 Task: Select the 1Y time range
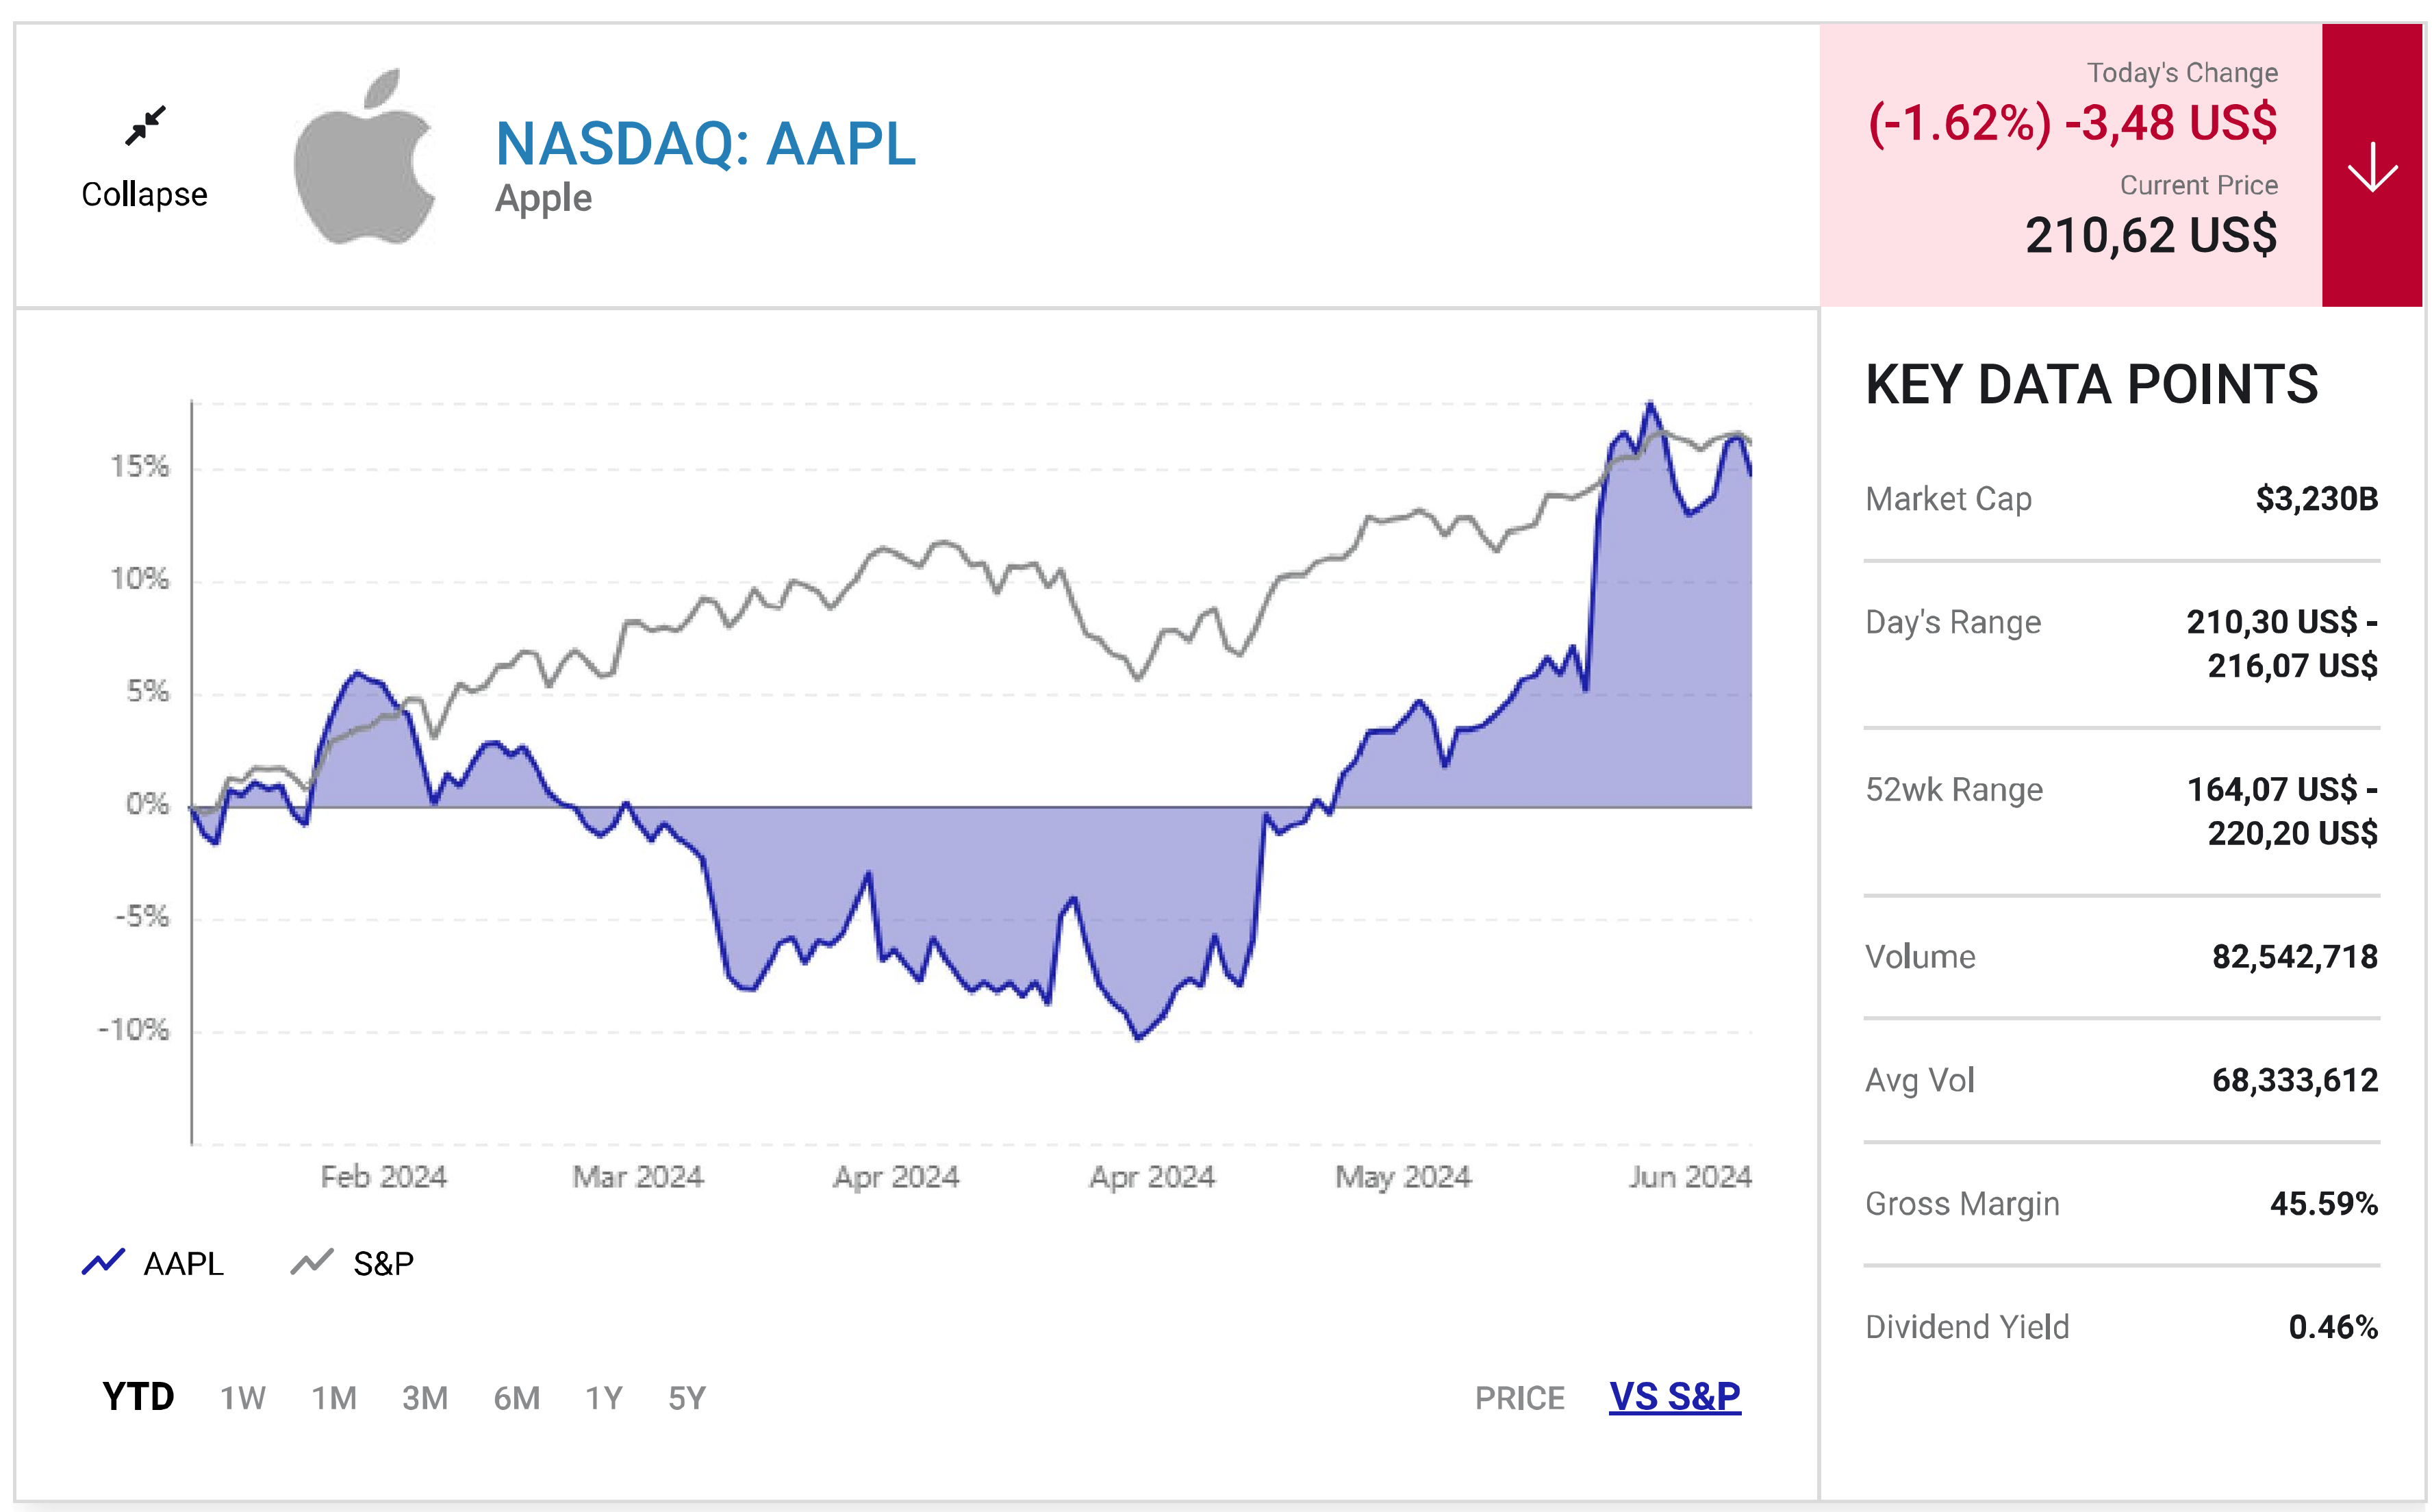point(604,1398)
